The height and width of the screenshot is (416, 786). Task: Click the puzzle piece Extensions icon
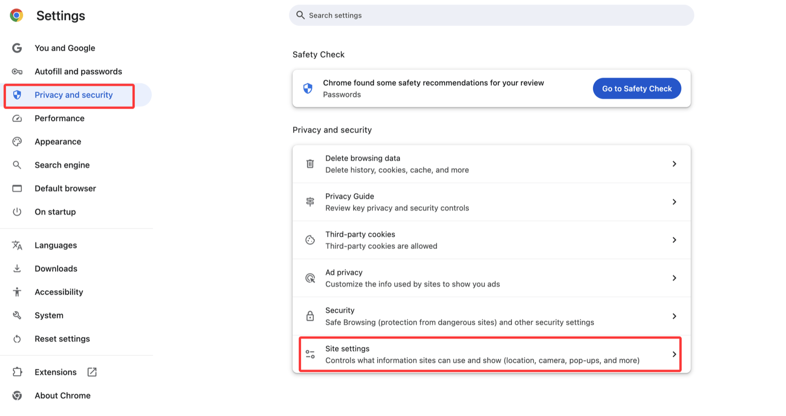coord(17,372)
